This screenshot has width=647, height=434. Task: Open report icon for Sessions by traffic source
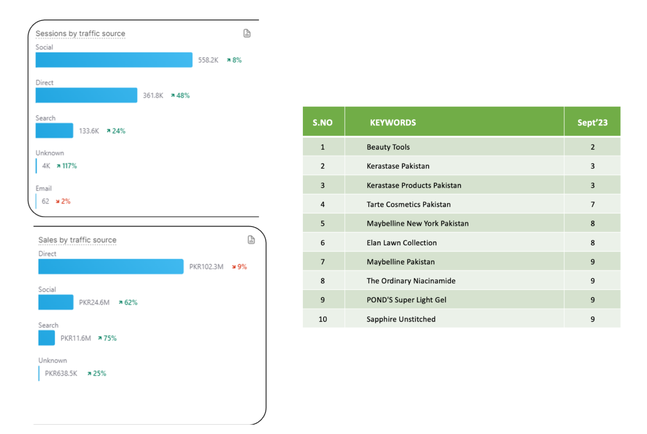coord(247,33)
